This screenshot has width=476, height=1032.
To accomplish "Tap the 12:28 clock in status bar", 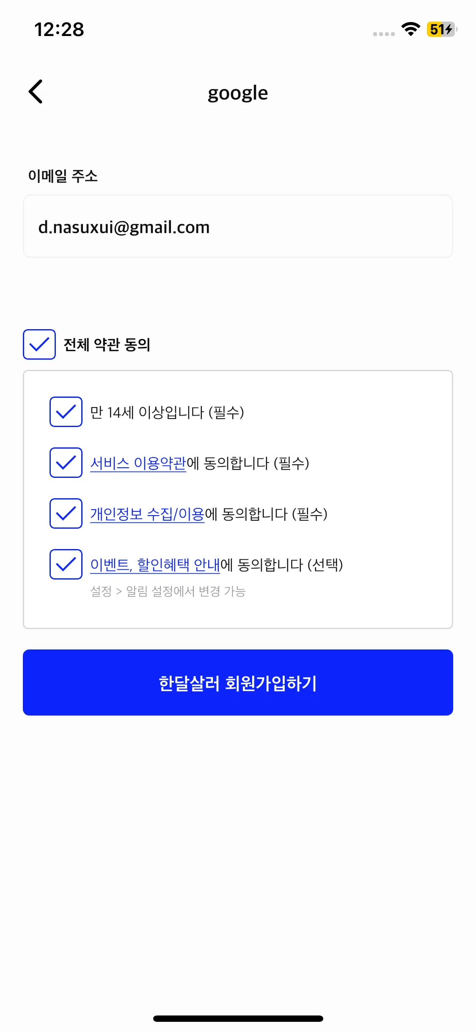I will click(59, 30).
